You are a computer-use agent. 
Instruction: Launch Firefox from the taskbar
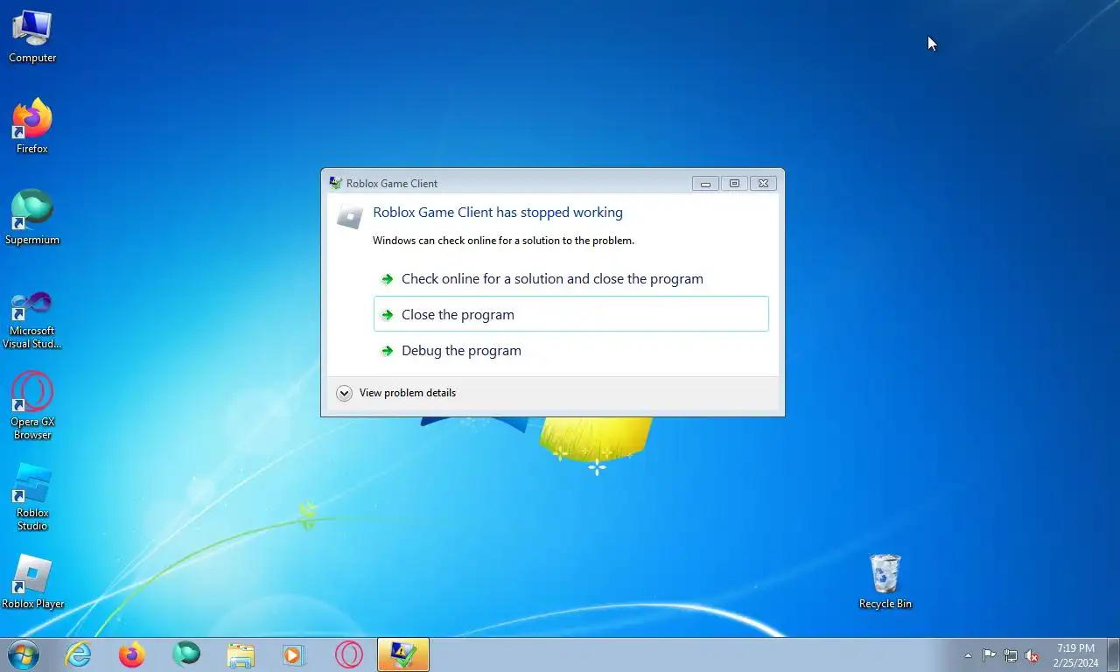point(132,654)
